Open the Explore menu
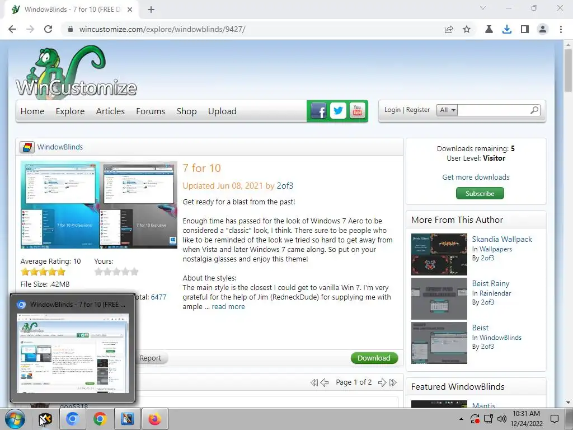The width and height of the screenshot is (573, 430). tap(70, 111)
